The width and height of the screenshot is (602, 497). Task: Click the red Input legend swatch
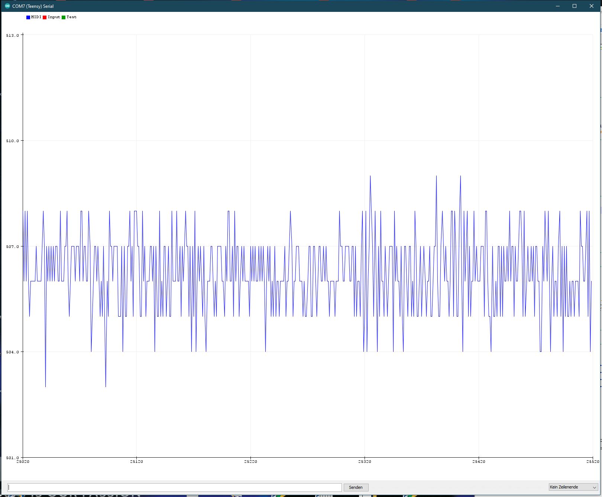pyautogui.click(x=45, y=17)
